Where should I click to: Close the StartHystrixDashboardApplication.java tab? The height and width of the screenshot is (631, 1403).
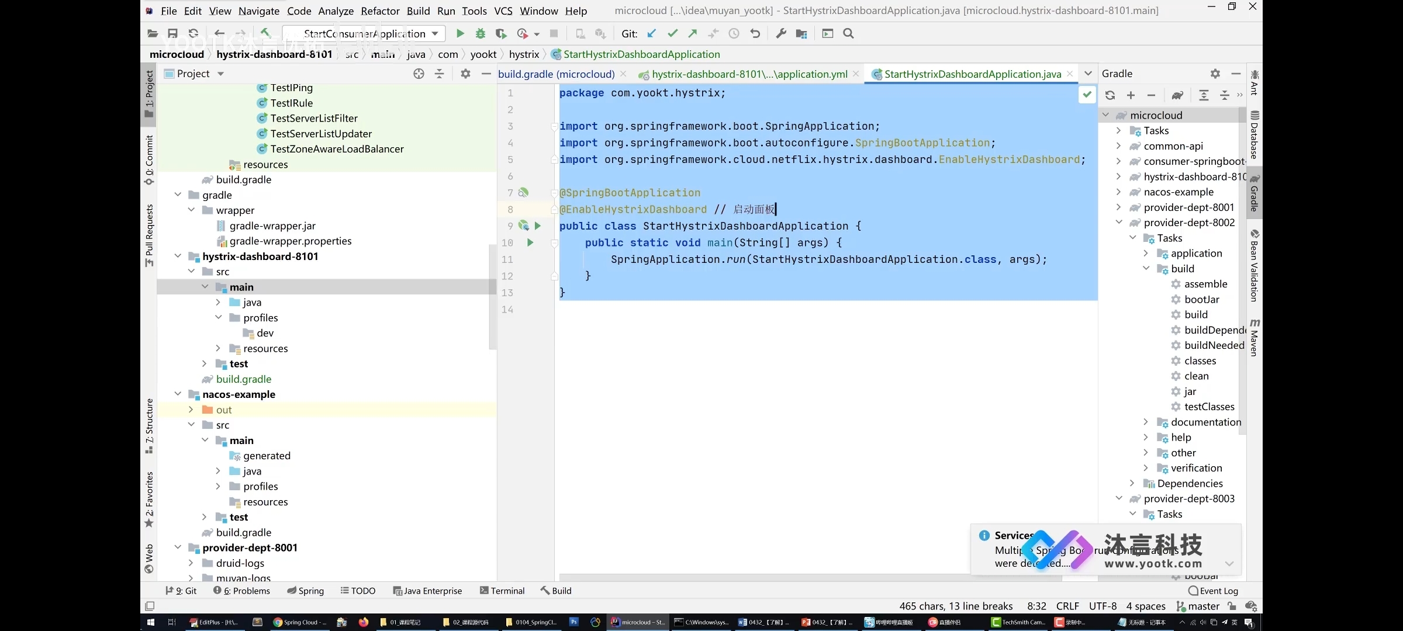tap(1070, 74)
